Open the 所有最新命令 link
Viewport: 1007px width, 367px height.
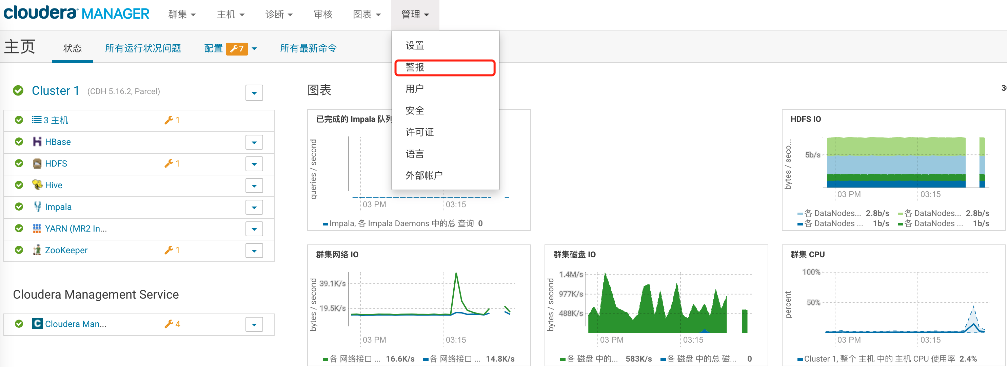tap(308, 48)
